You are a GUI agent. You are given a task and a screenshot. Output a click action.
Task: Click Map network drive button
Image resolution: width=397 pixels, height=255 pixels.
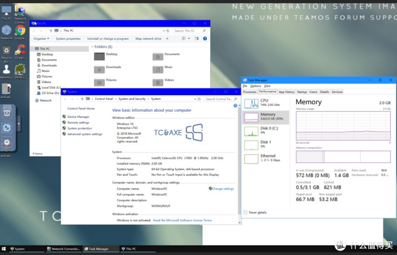pyautogui.click(x=148, y=39)
